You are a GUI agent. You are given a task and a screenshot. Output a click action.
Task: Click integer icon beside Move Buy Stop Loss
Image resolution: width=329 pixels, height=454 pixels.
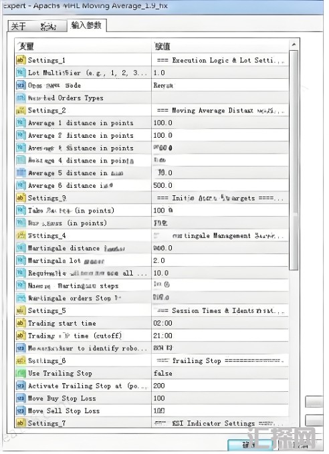tap(21, 398)
